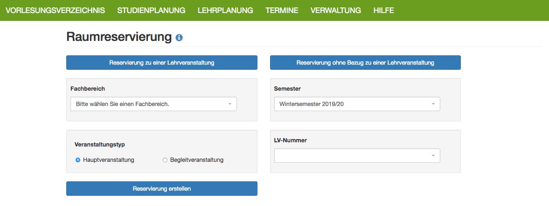549x206 pixels.
Task: Select the Begleitveranstaltung radio button
Action: pyautogui.click(x=165, y=160)
